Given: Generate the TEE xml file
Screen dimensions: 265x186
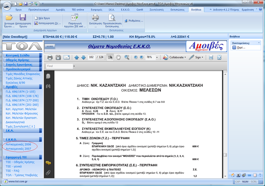Looking at the screenshot, I should [x=75, y=21].
